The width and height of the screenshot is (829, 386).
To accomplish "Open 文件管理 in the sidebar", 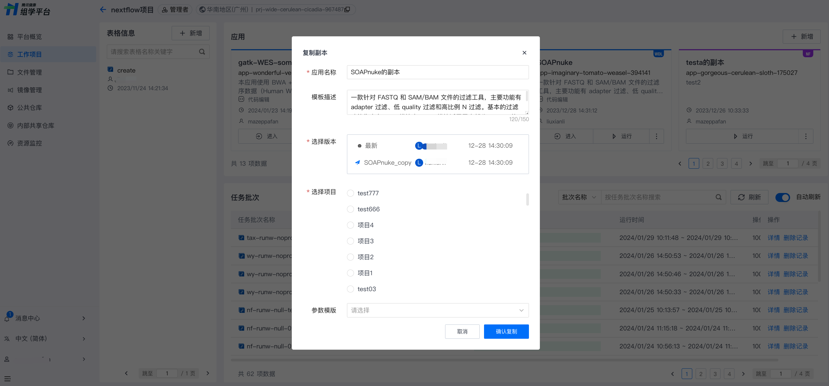I will point(29,72).
